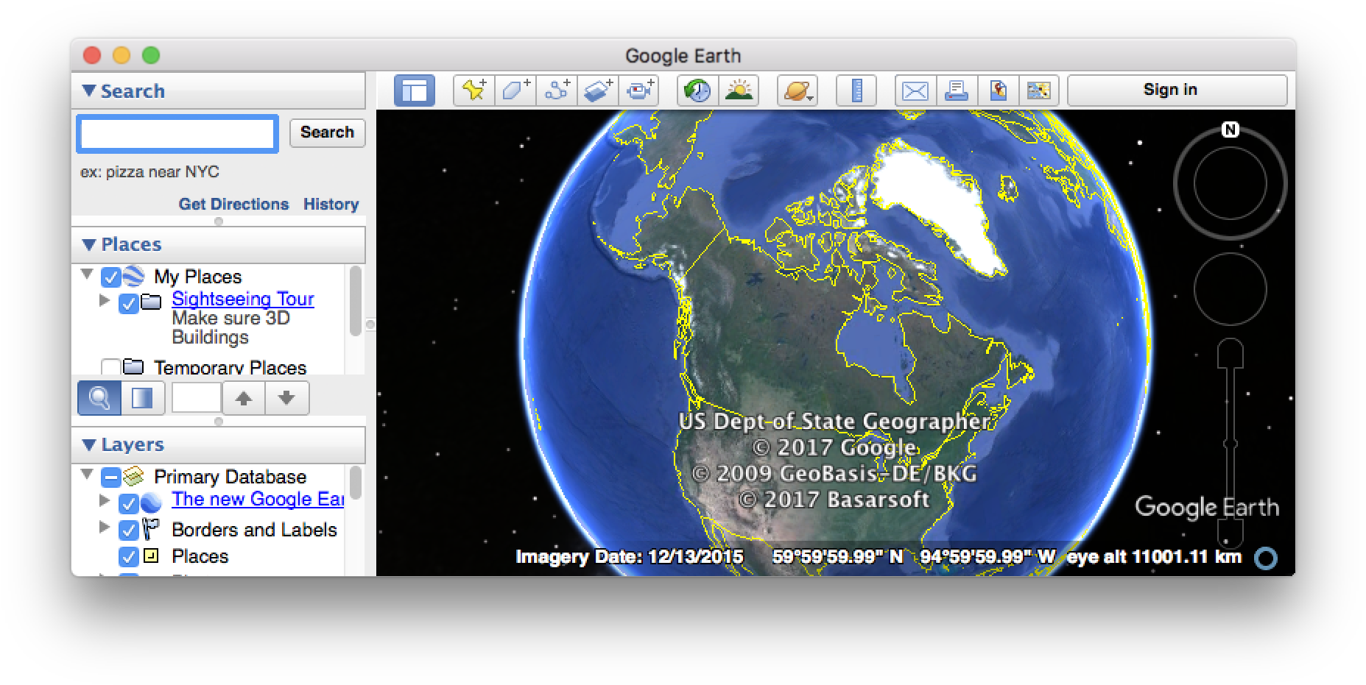Click the Add Image Overlay icon
Image resolution: width=1366 pixels, height=685 pixels.
597,90
